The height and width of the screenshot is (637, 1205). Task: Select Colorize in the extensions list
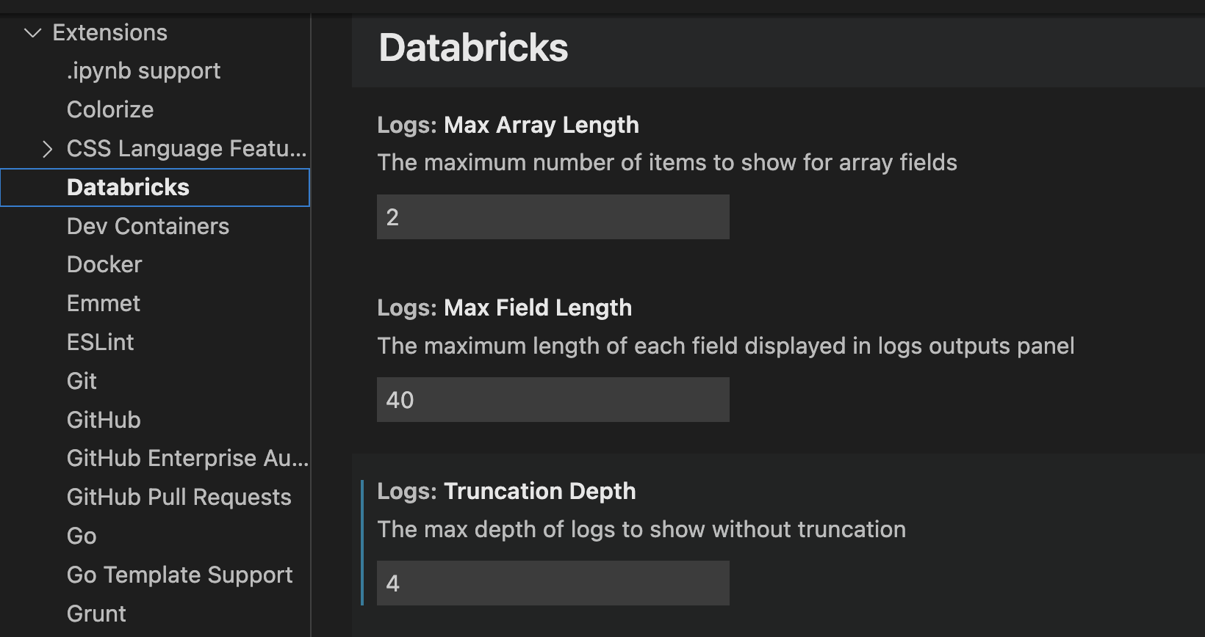(x=110, y=110)
